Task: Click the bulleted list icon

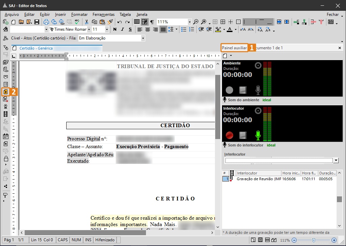Action: 184,29
